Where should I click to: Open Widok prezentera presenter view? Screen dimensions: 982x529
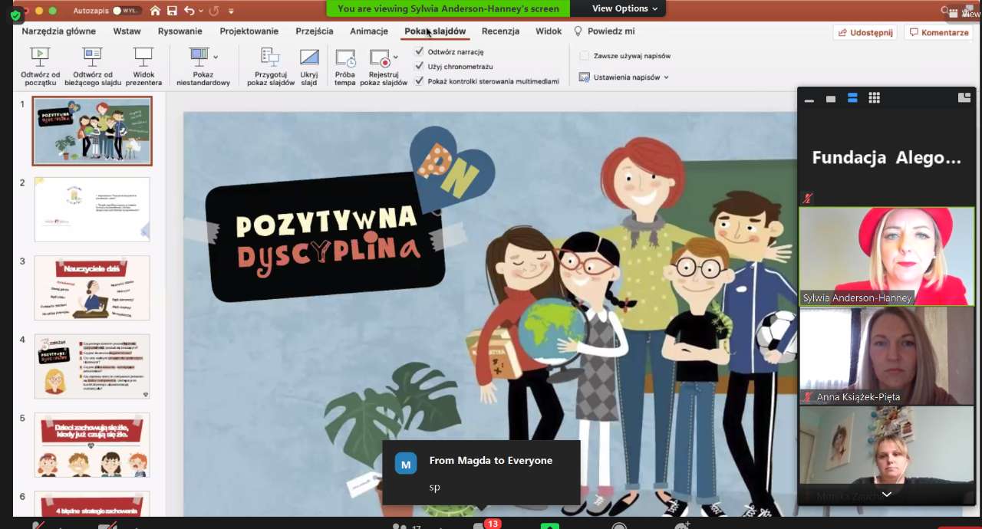click(x=143, y=58)
